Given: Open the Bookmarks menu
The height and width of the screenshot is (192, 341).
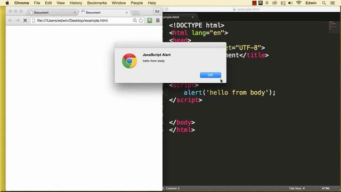Looking at the screenshot, I should 97,3.
